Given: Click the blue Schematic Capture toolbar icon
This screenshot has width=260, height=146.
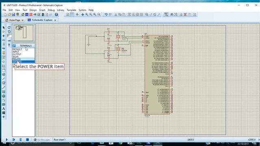Looking at the screenshot, I should (27, 15).
